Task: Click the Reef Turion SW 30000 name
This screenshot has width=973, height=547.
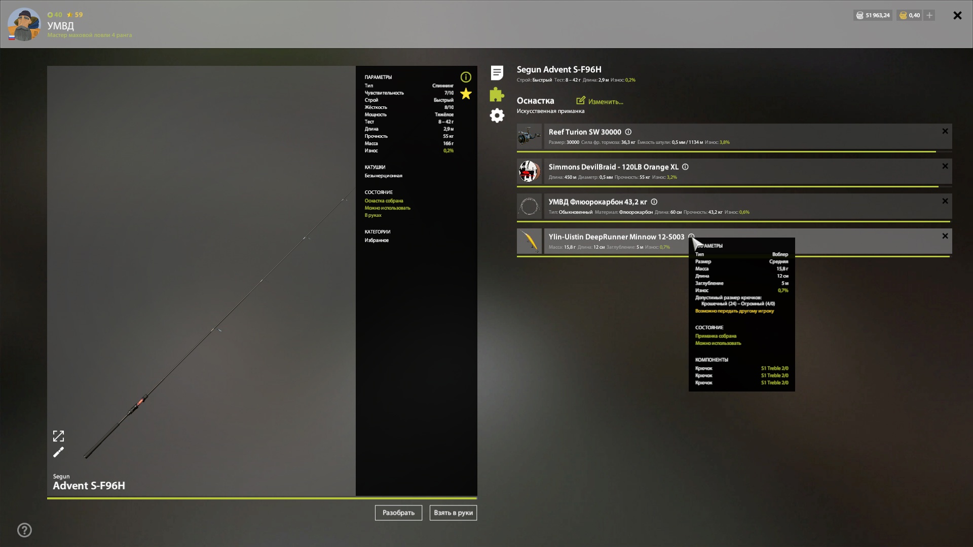Action: point(585,132)
